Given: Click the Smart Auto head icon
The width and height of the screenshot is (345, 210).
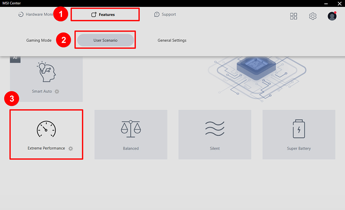Looking at the screenshot, I should (46, 72).
